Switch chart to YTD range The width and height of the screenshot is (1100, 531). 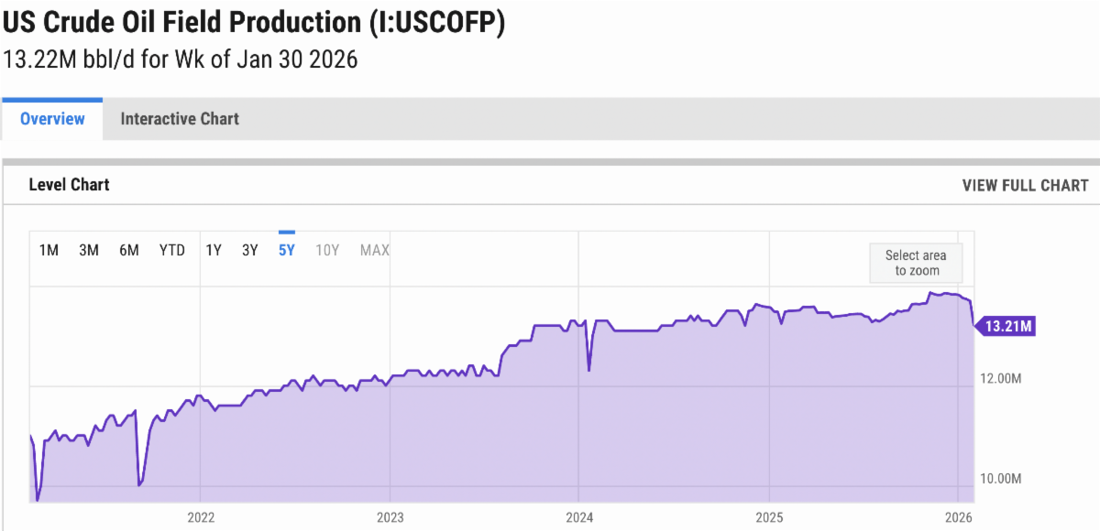pyautogui.click(x=172, y=251)
